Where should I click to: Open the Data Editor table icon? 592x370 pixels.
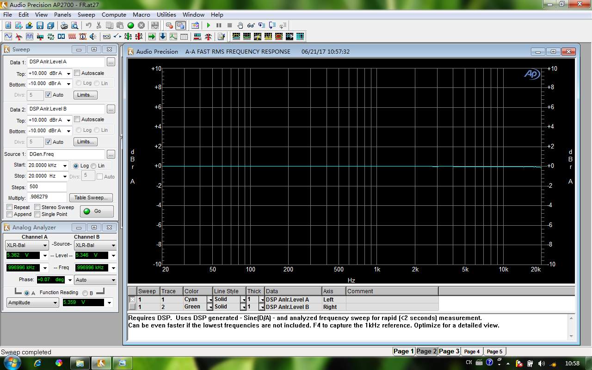click(x=184, y=37)
